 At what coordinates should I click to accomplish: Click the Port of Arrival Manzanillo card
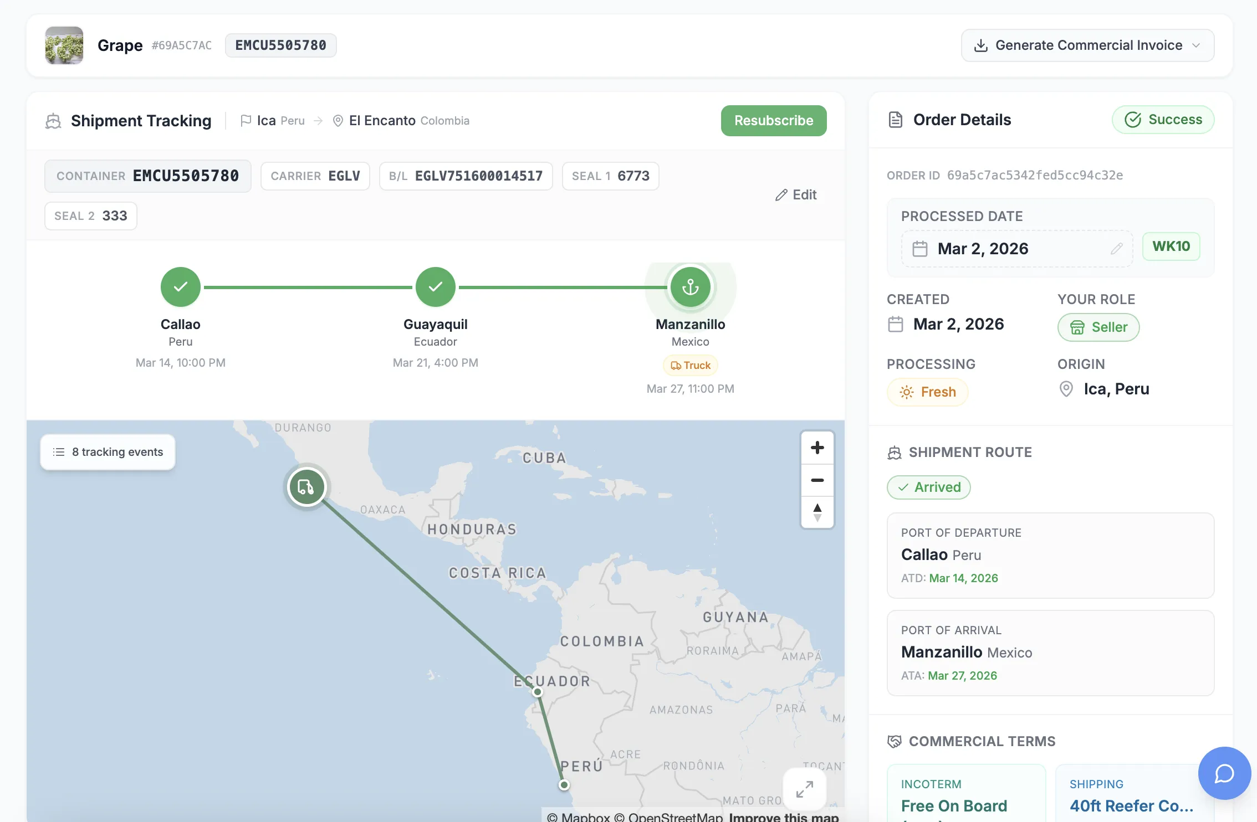point(1051,653)
